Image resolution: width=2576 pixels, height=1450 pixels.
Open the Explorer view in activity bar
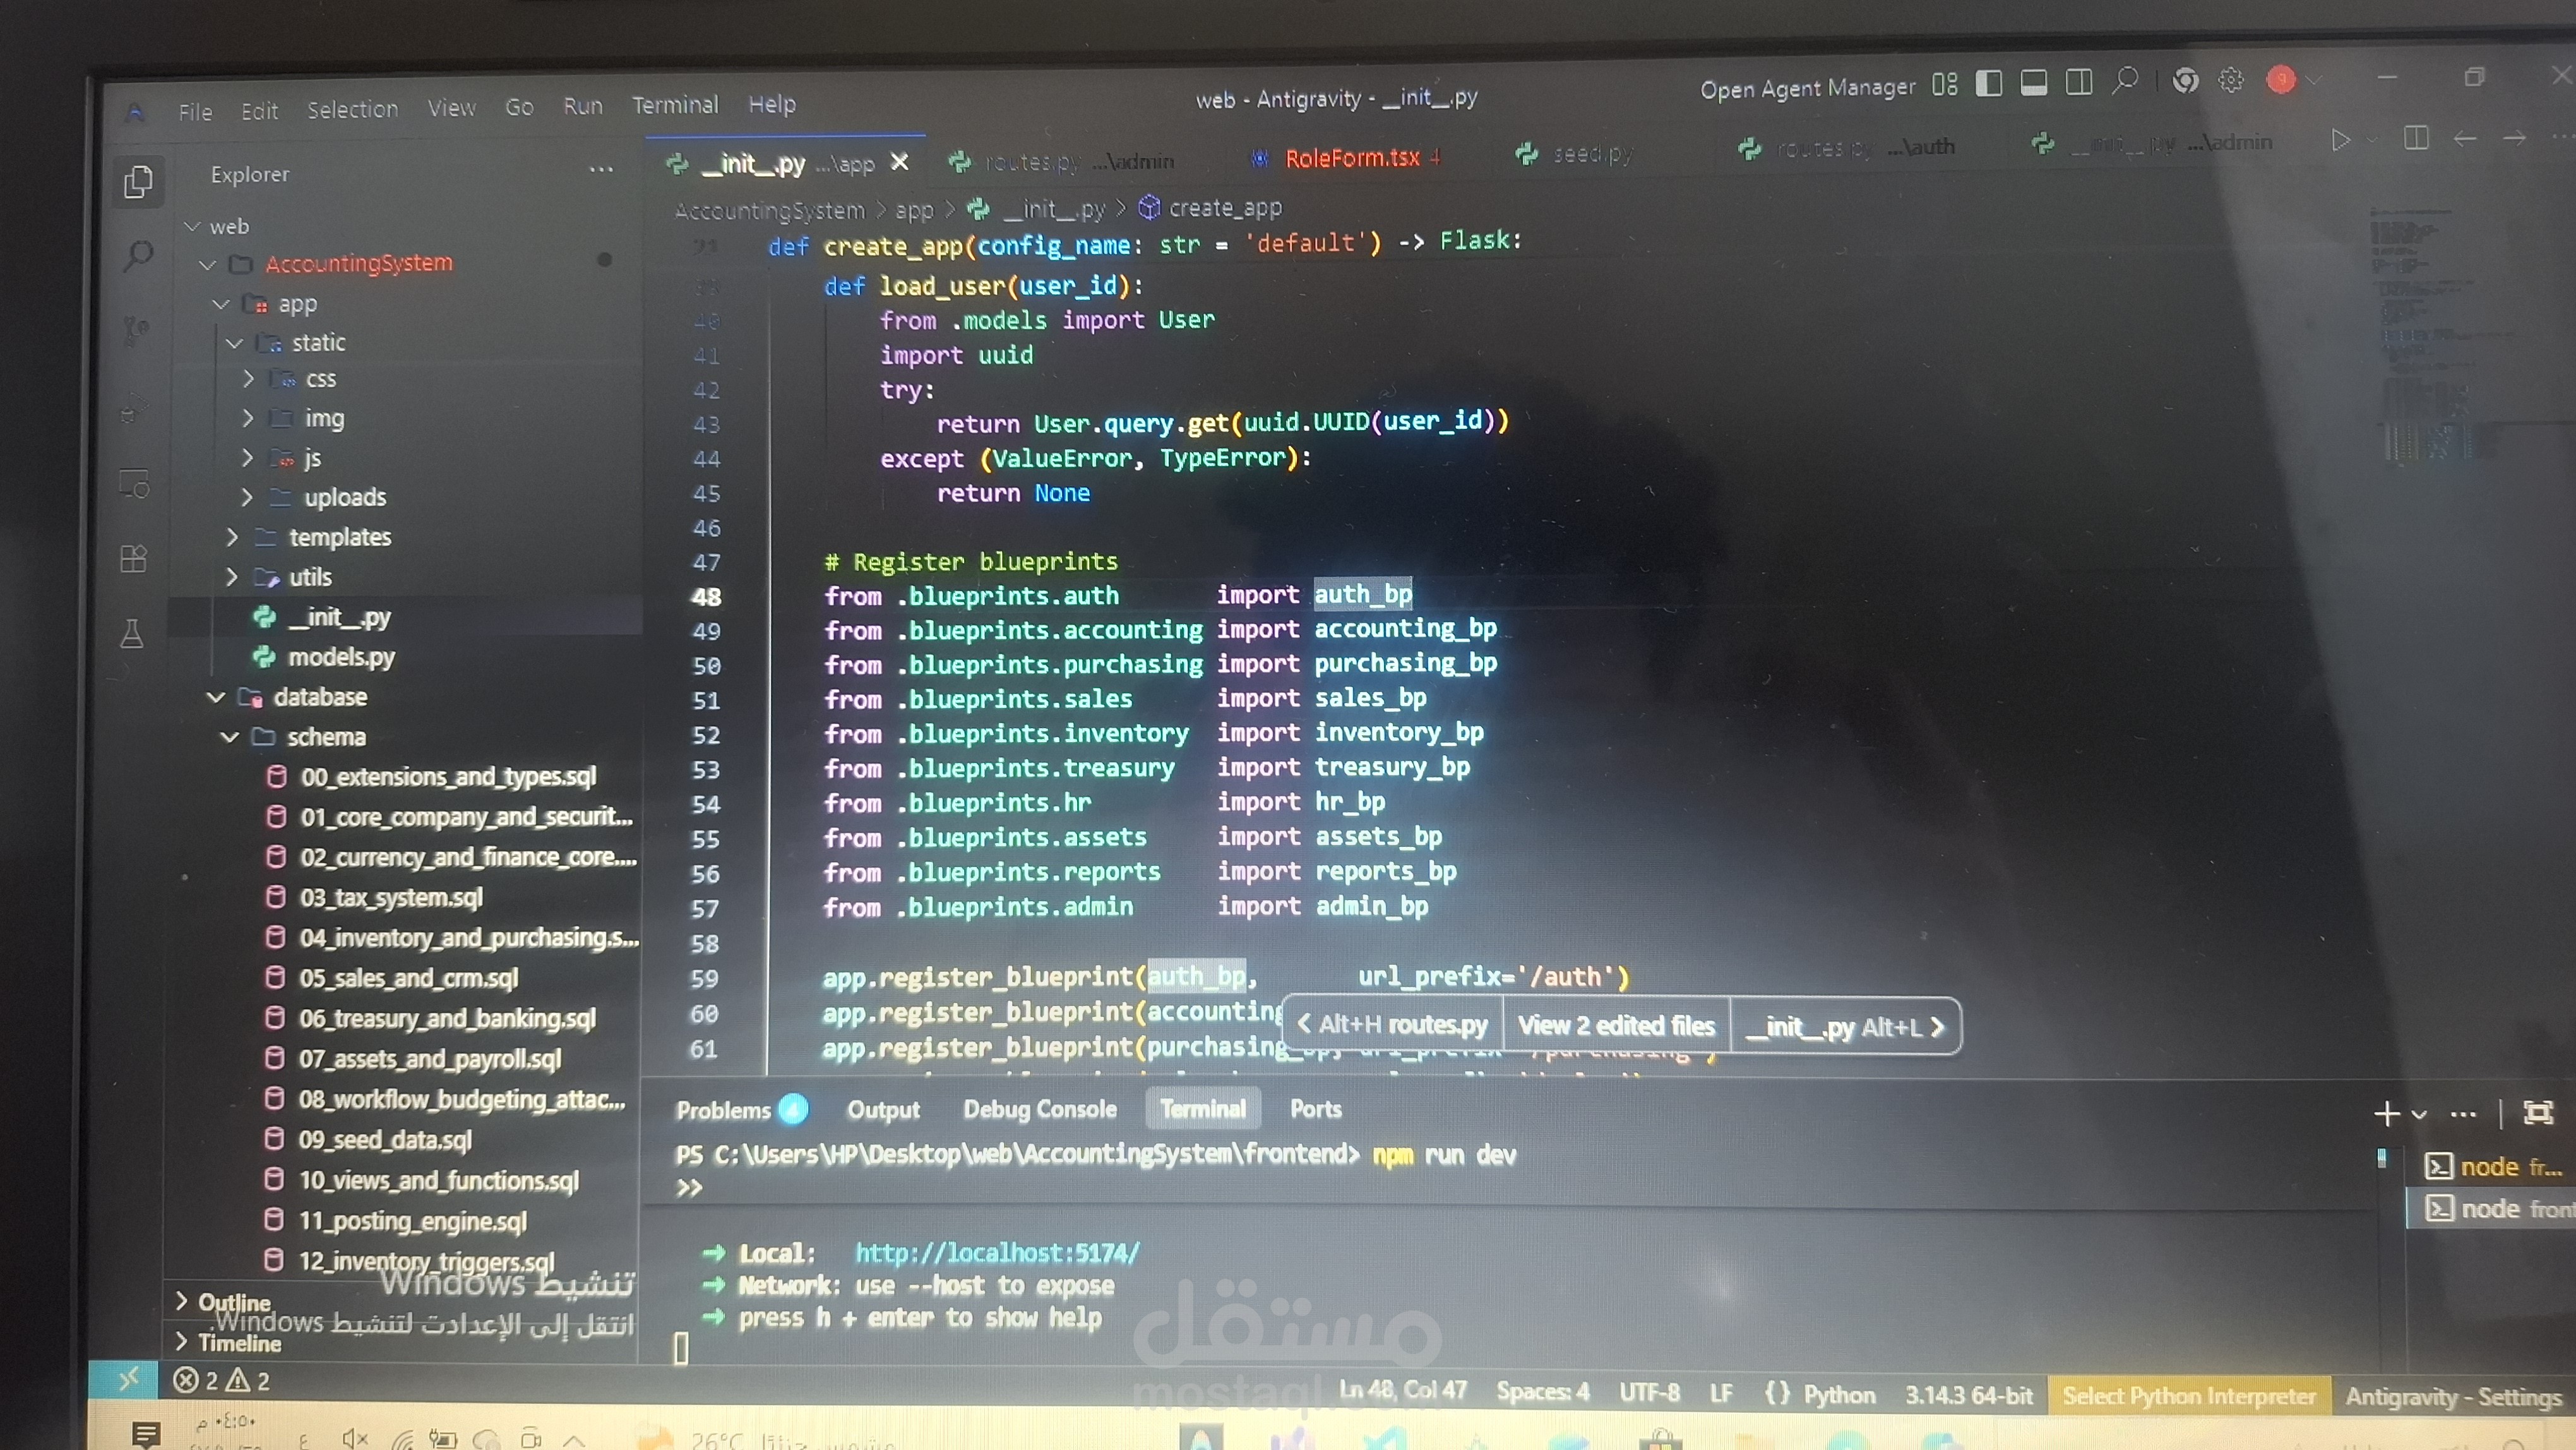(x=138, y=182)
